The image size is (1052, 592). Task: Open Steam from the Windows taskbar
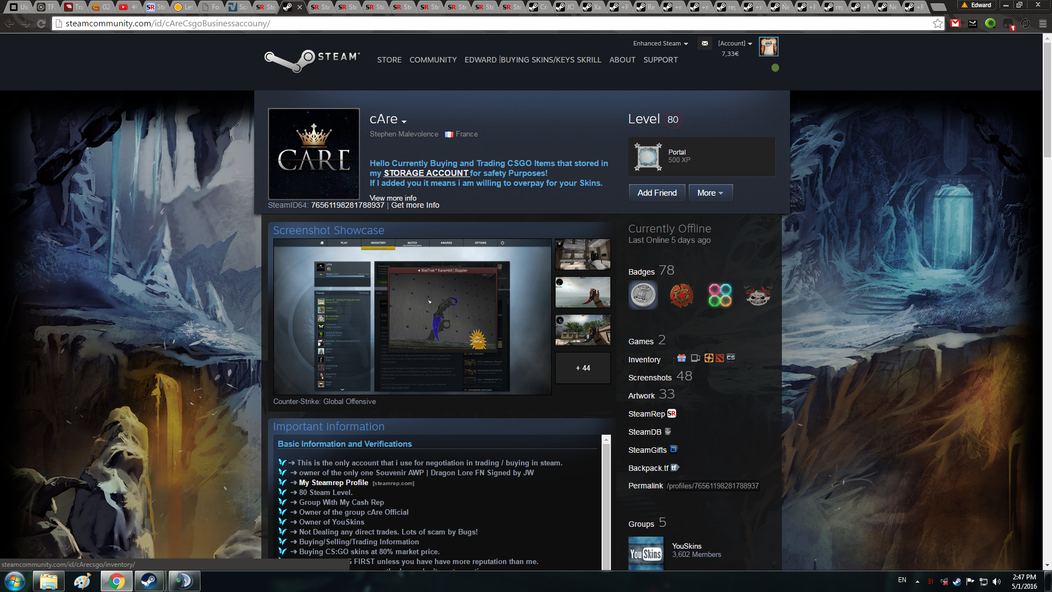(148, 581)
